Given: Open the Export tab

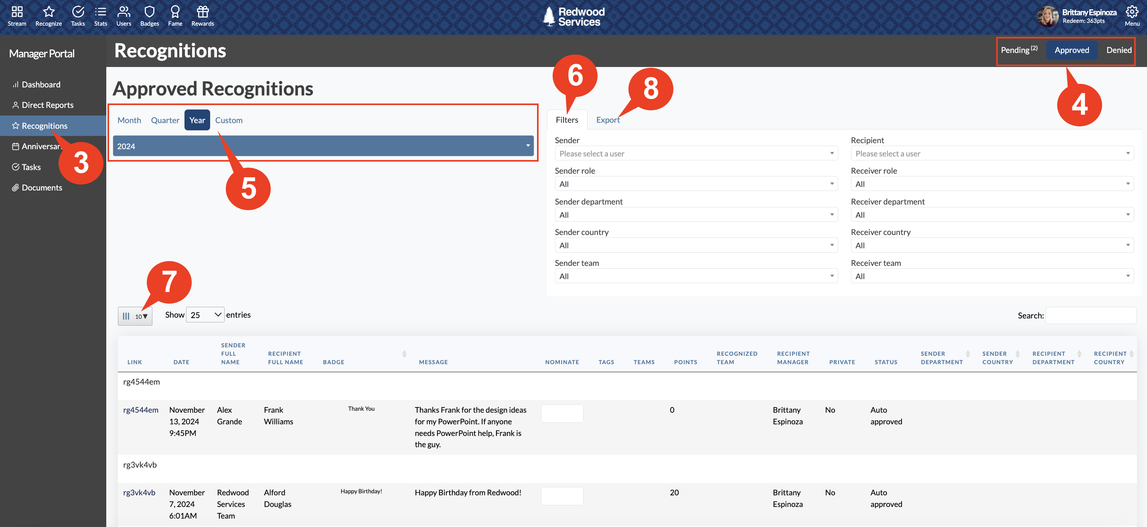Looking at the screenshot, I should coord(608,120).
